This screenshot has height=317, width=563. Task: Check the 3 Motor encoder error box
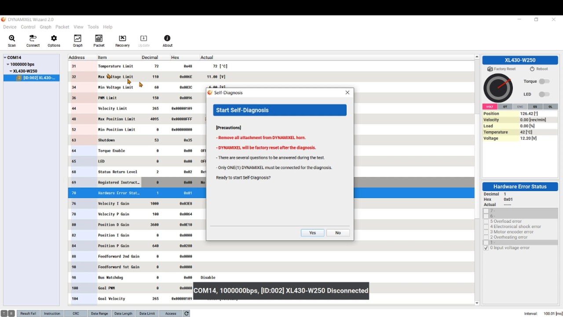pos(486,232)
